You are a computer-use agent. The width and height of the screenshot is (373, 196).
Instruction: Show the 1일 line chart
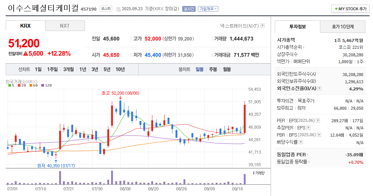click(x=38, y=69)
